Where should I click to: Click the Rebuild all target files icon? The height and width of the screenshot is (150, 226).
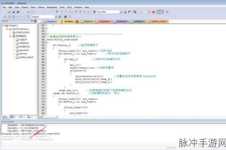pos(14,17)
